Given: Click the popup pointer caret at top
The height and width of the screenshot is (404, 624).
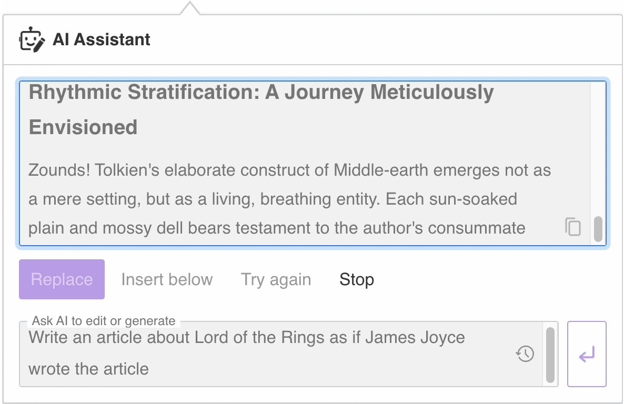Looking at the screenshot, I should [x=189, y=7].
